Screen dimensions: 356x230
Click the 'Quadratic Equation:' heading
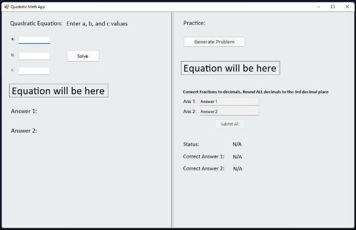(36, 23)
